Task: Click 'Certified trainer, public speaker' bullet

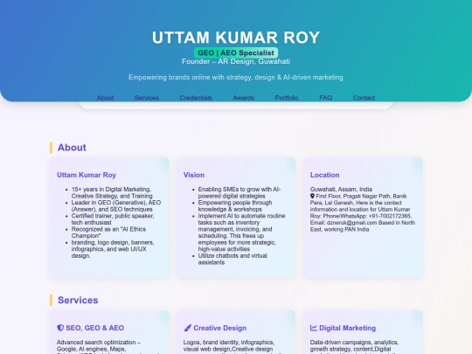Action: click(113, 219)
